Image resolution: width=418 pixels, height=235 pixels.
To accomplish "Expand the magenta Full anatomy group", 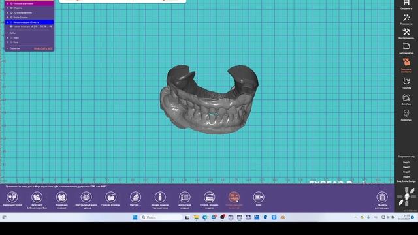I will pos(7,3).
